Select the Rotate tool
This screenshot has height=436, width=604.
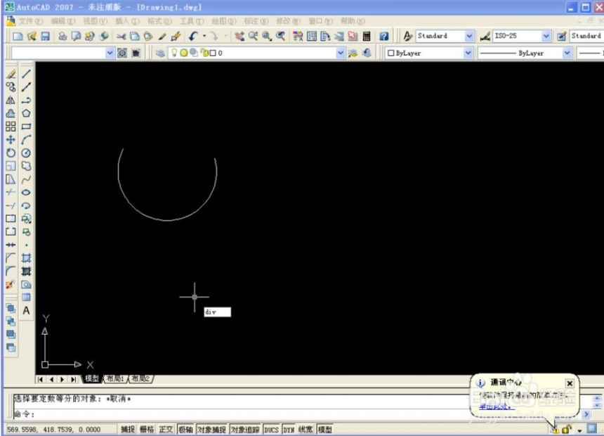11,153
